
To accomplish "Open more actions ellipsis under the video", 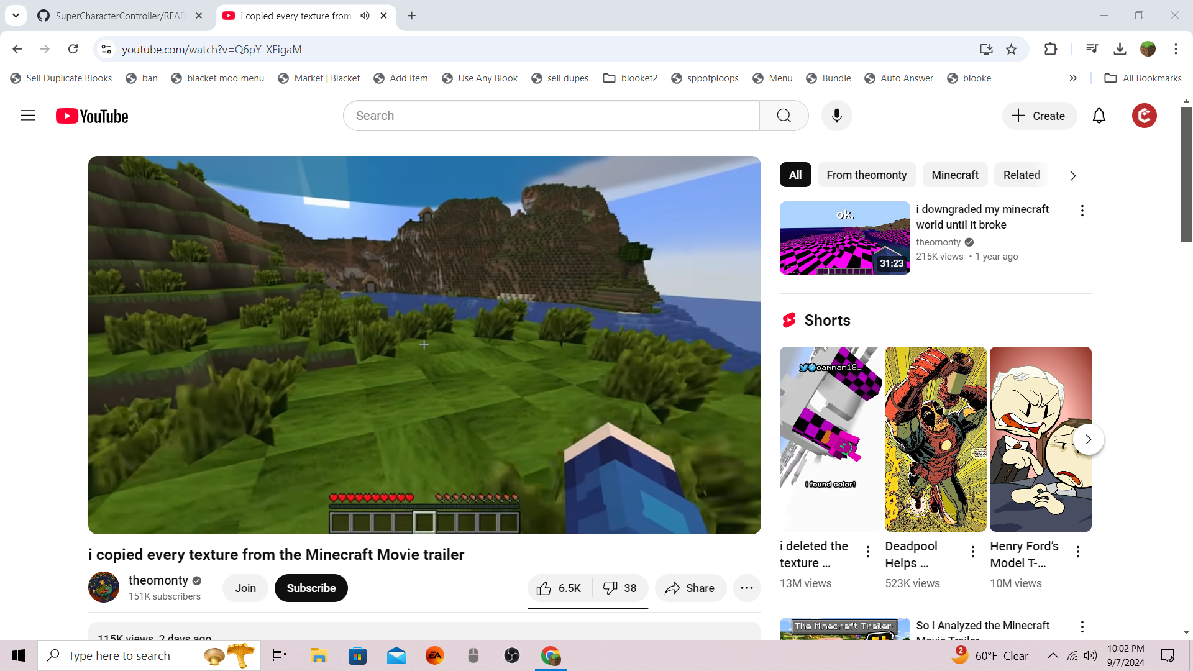I will pyautogui.click(x=747, y=588).
